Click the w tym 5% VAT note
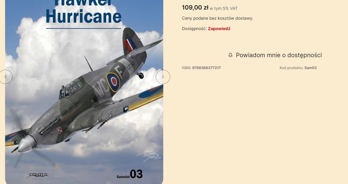The width and height of the screenshot is (348, 184). 224,8
